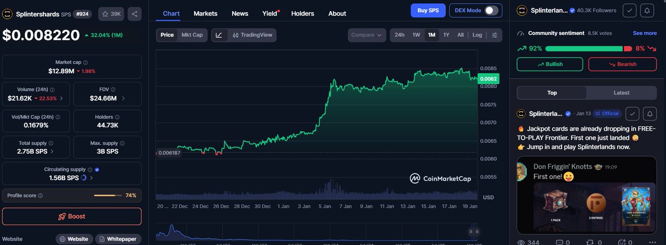Click notification bell beside 40.3K Followers
666x245 pixels.
click(x=647, y=10)
